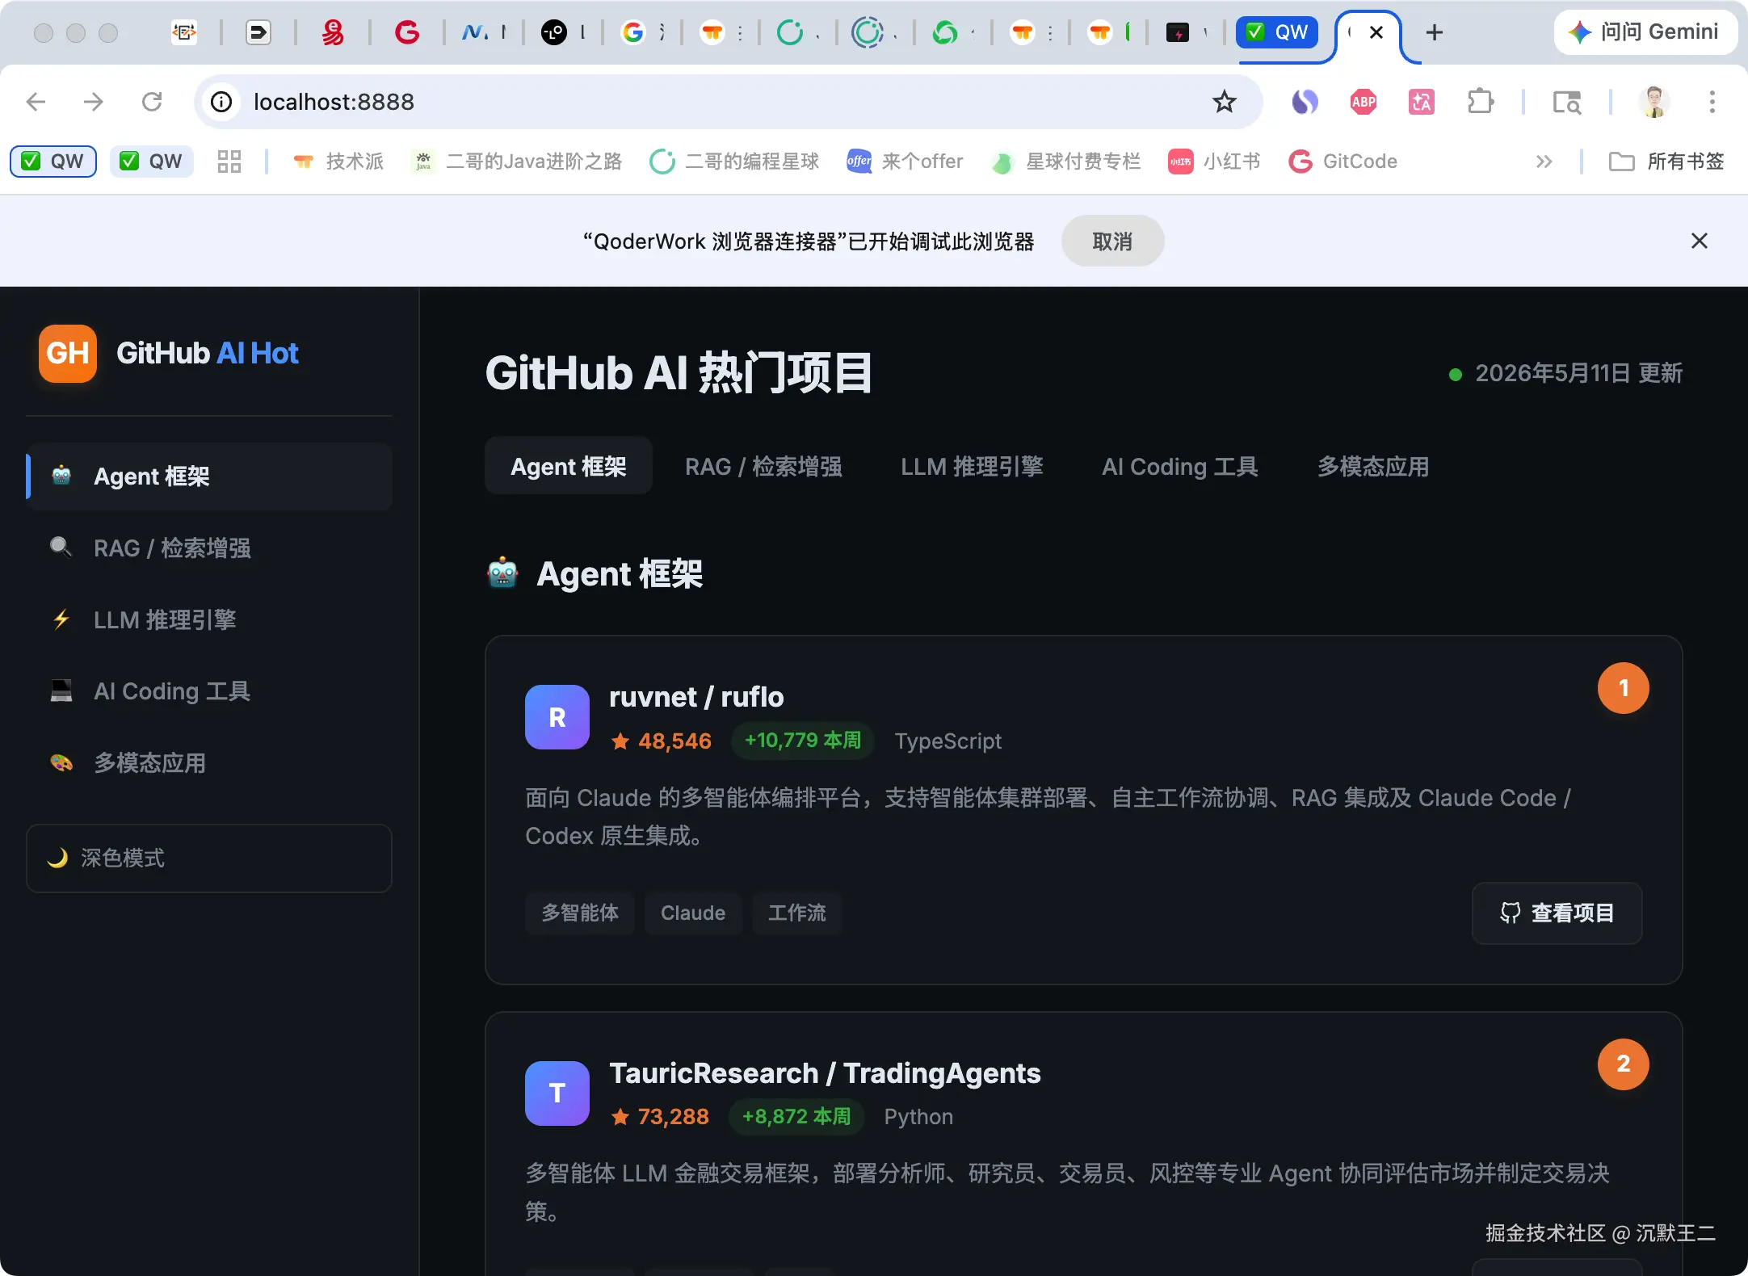Click the purple swirl extension icon

click(1305, 102)
